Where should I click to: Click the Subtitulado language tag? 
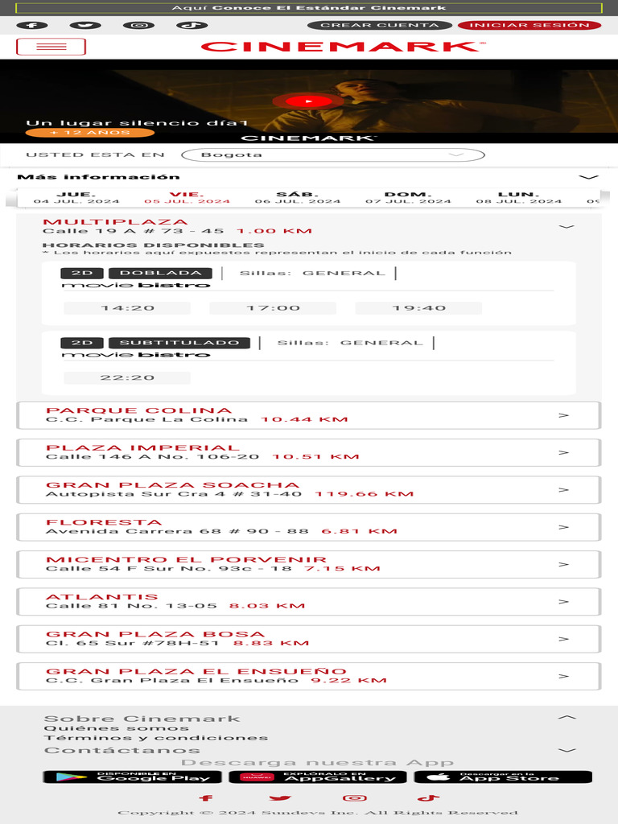[179, 343]
